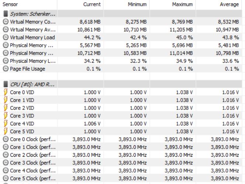Click the Core 4 VID lightning bolt icon
Viewport: 245px width, 184px height.
(x=6, y=124)
